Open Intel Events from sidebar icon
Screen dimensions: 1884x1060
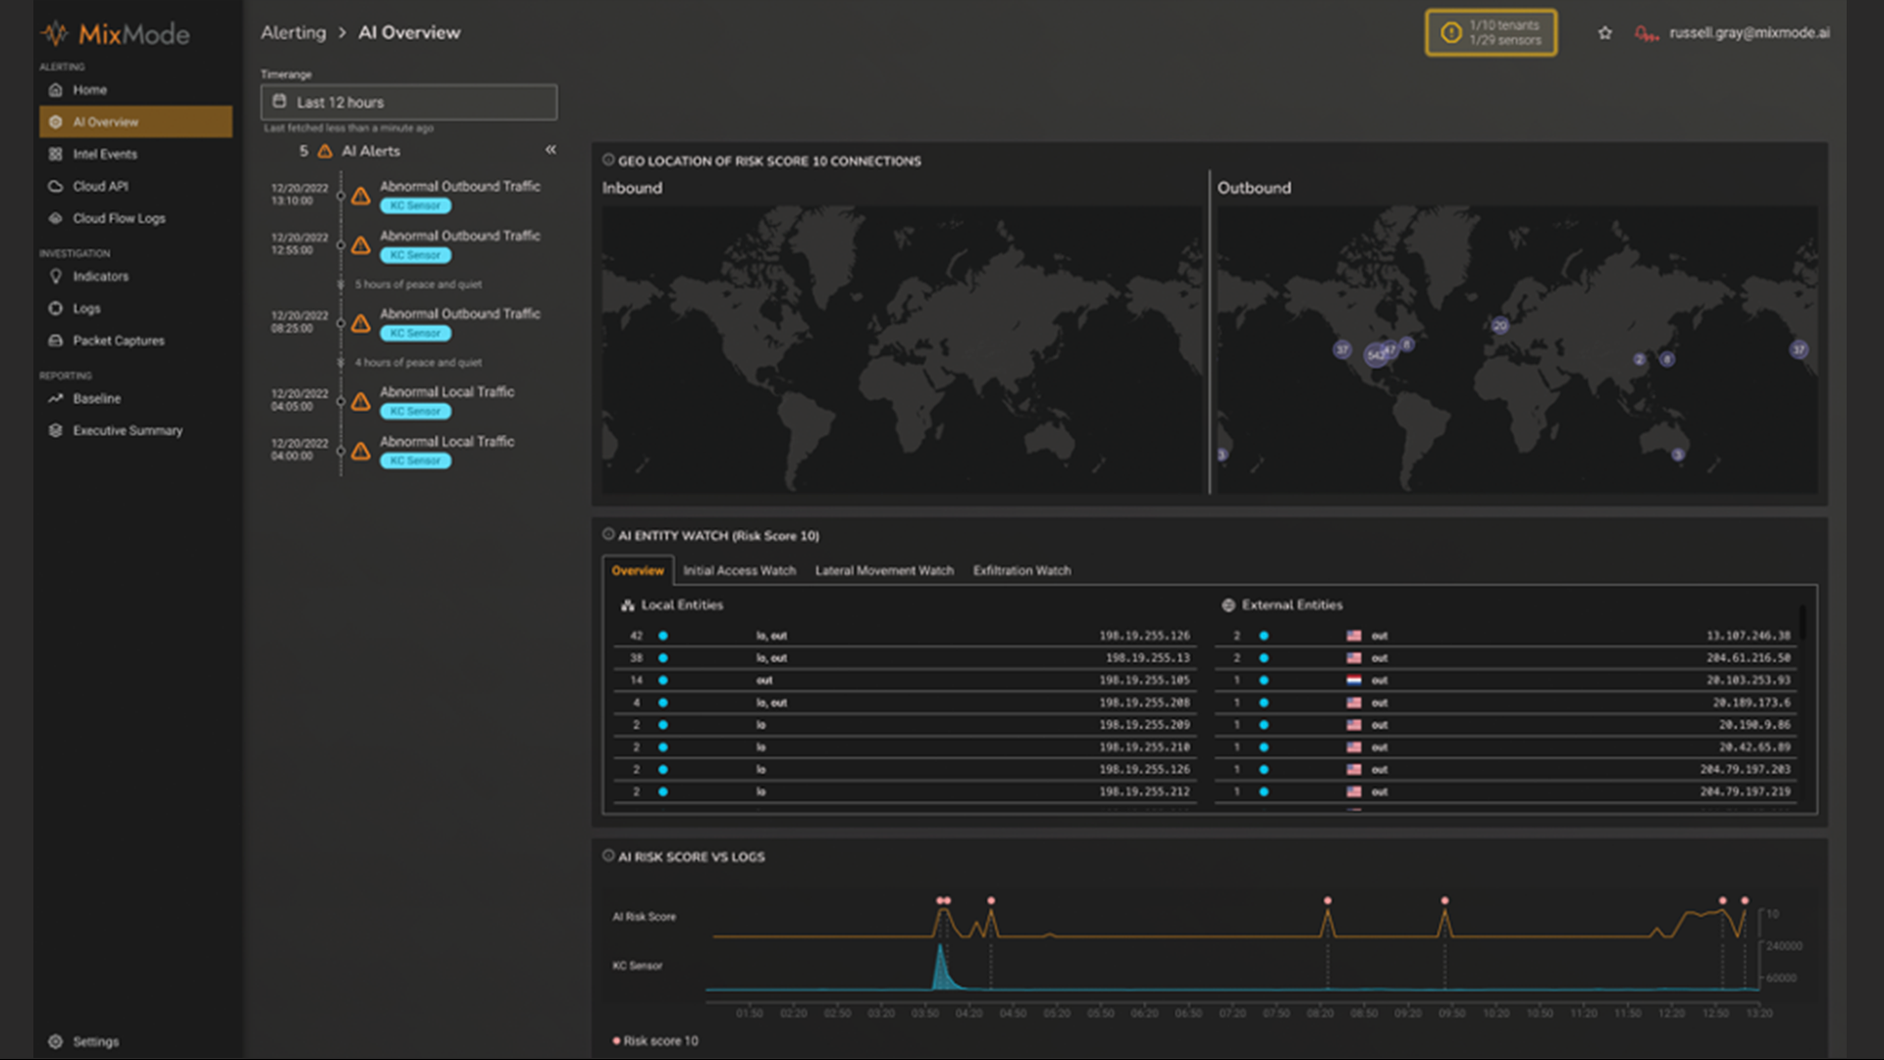[x=56, y=154]
